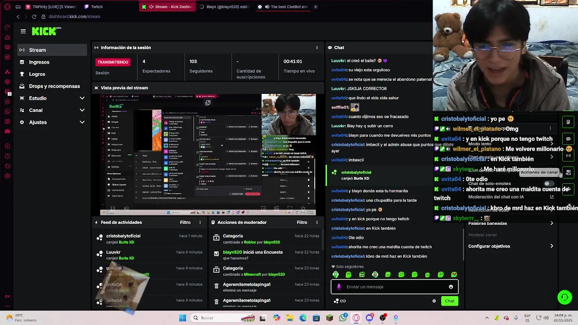Open the Kick hamburger menu
The height and width of the screenshot is (325, 578).
pyautogui.click(x=23, y=31)
